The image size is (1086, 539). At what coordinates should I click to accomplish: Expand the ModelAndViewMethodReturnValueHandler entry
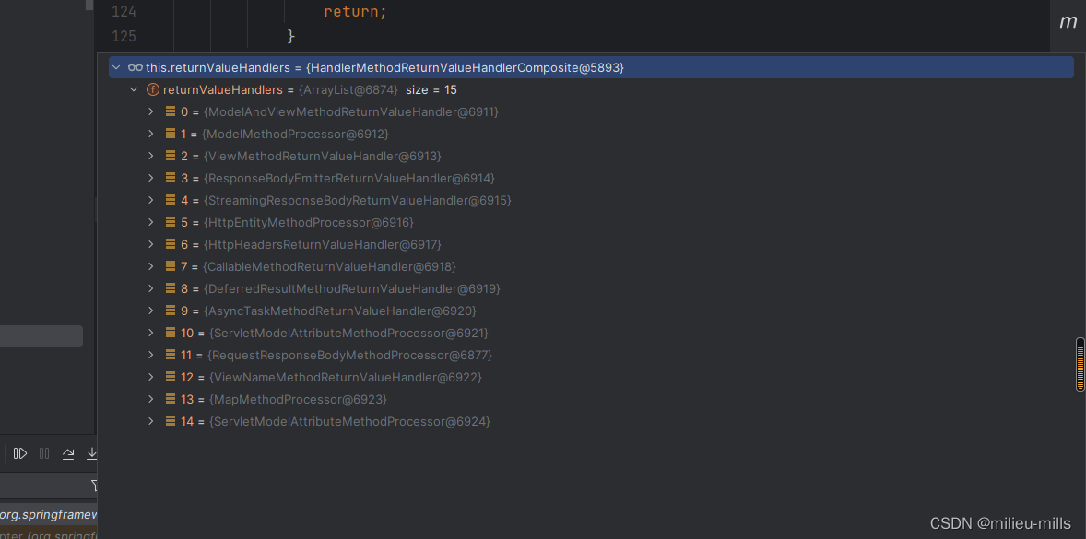(150, 111)
